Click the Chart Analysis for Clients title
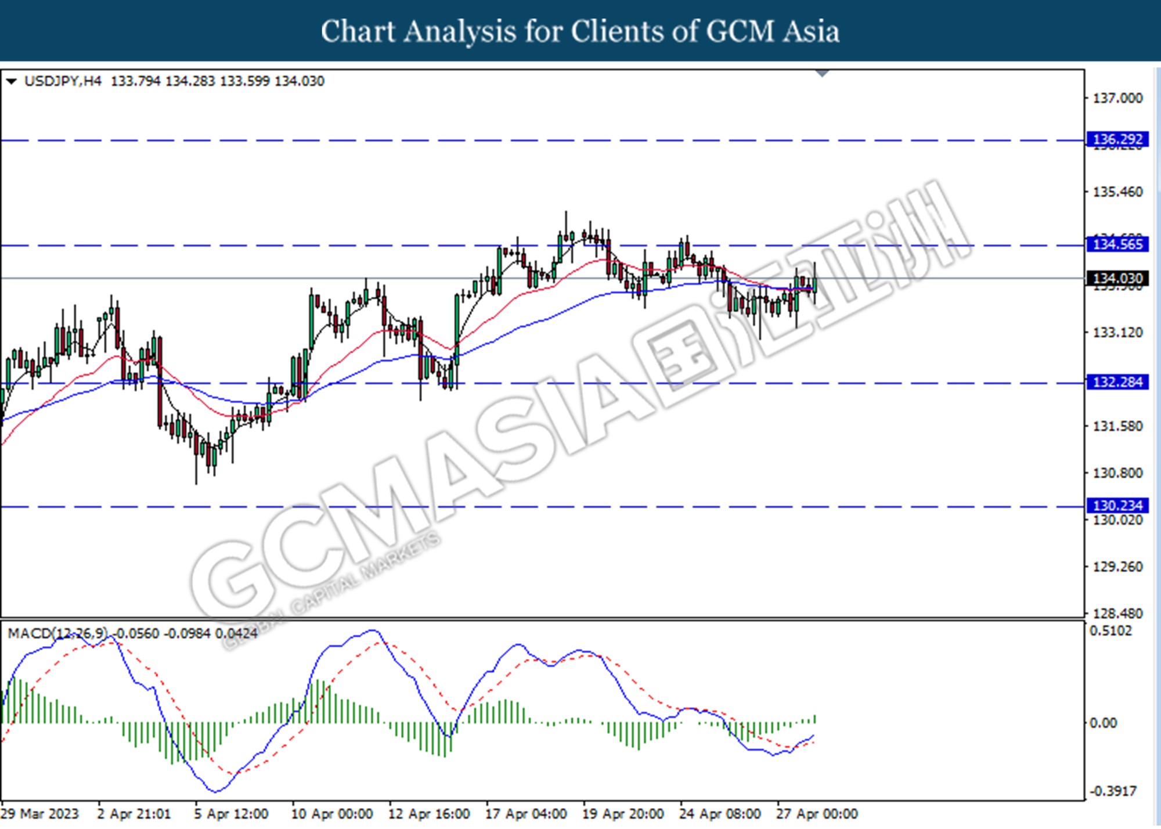Image resolution: width=1161 pixels, height=829 pixels. coord(580,31)
